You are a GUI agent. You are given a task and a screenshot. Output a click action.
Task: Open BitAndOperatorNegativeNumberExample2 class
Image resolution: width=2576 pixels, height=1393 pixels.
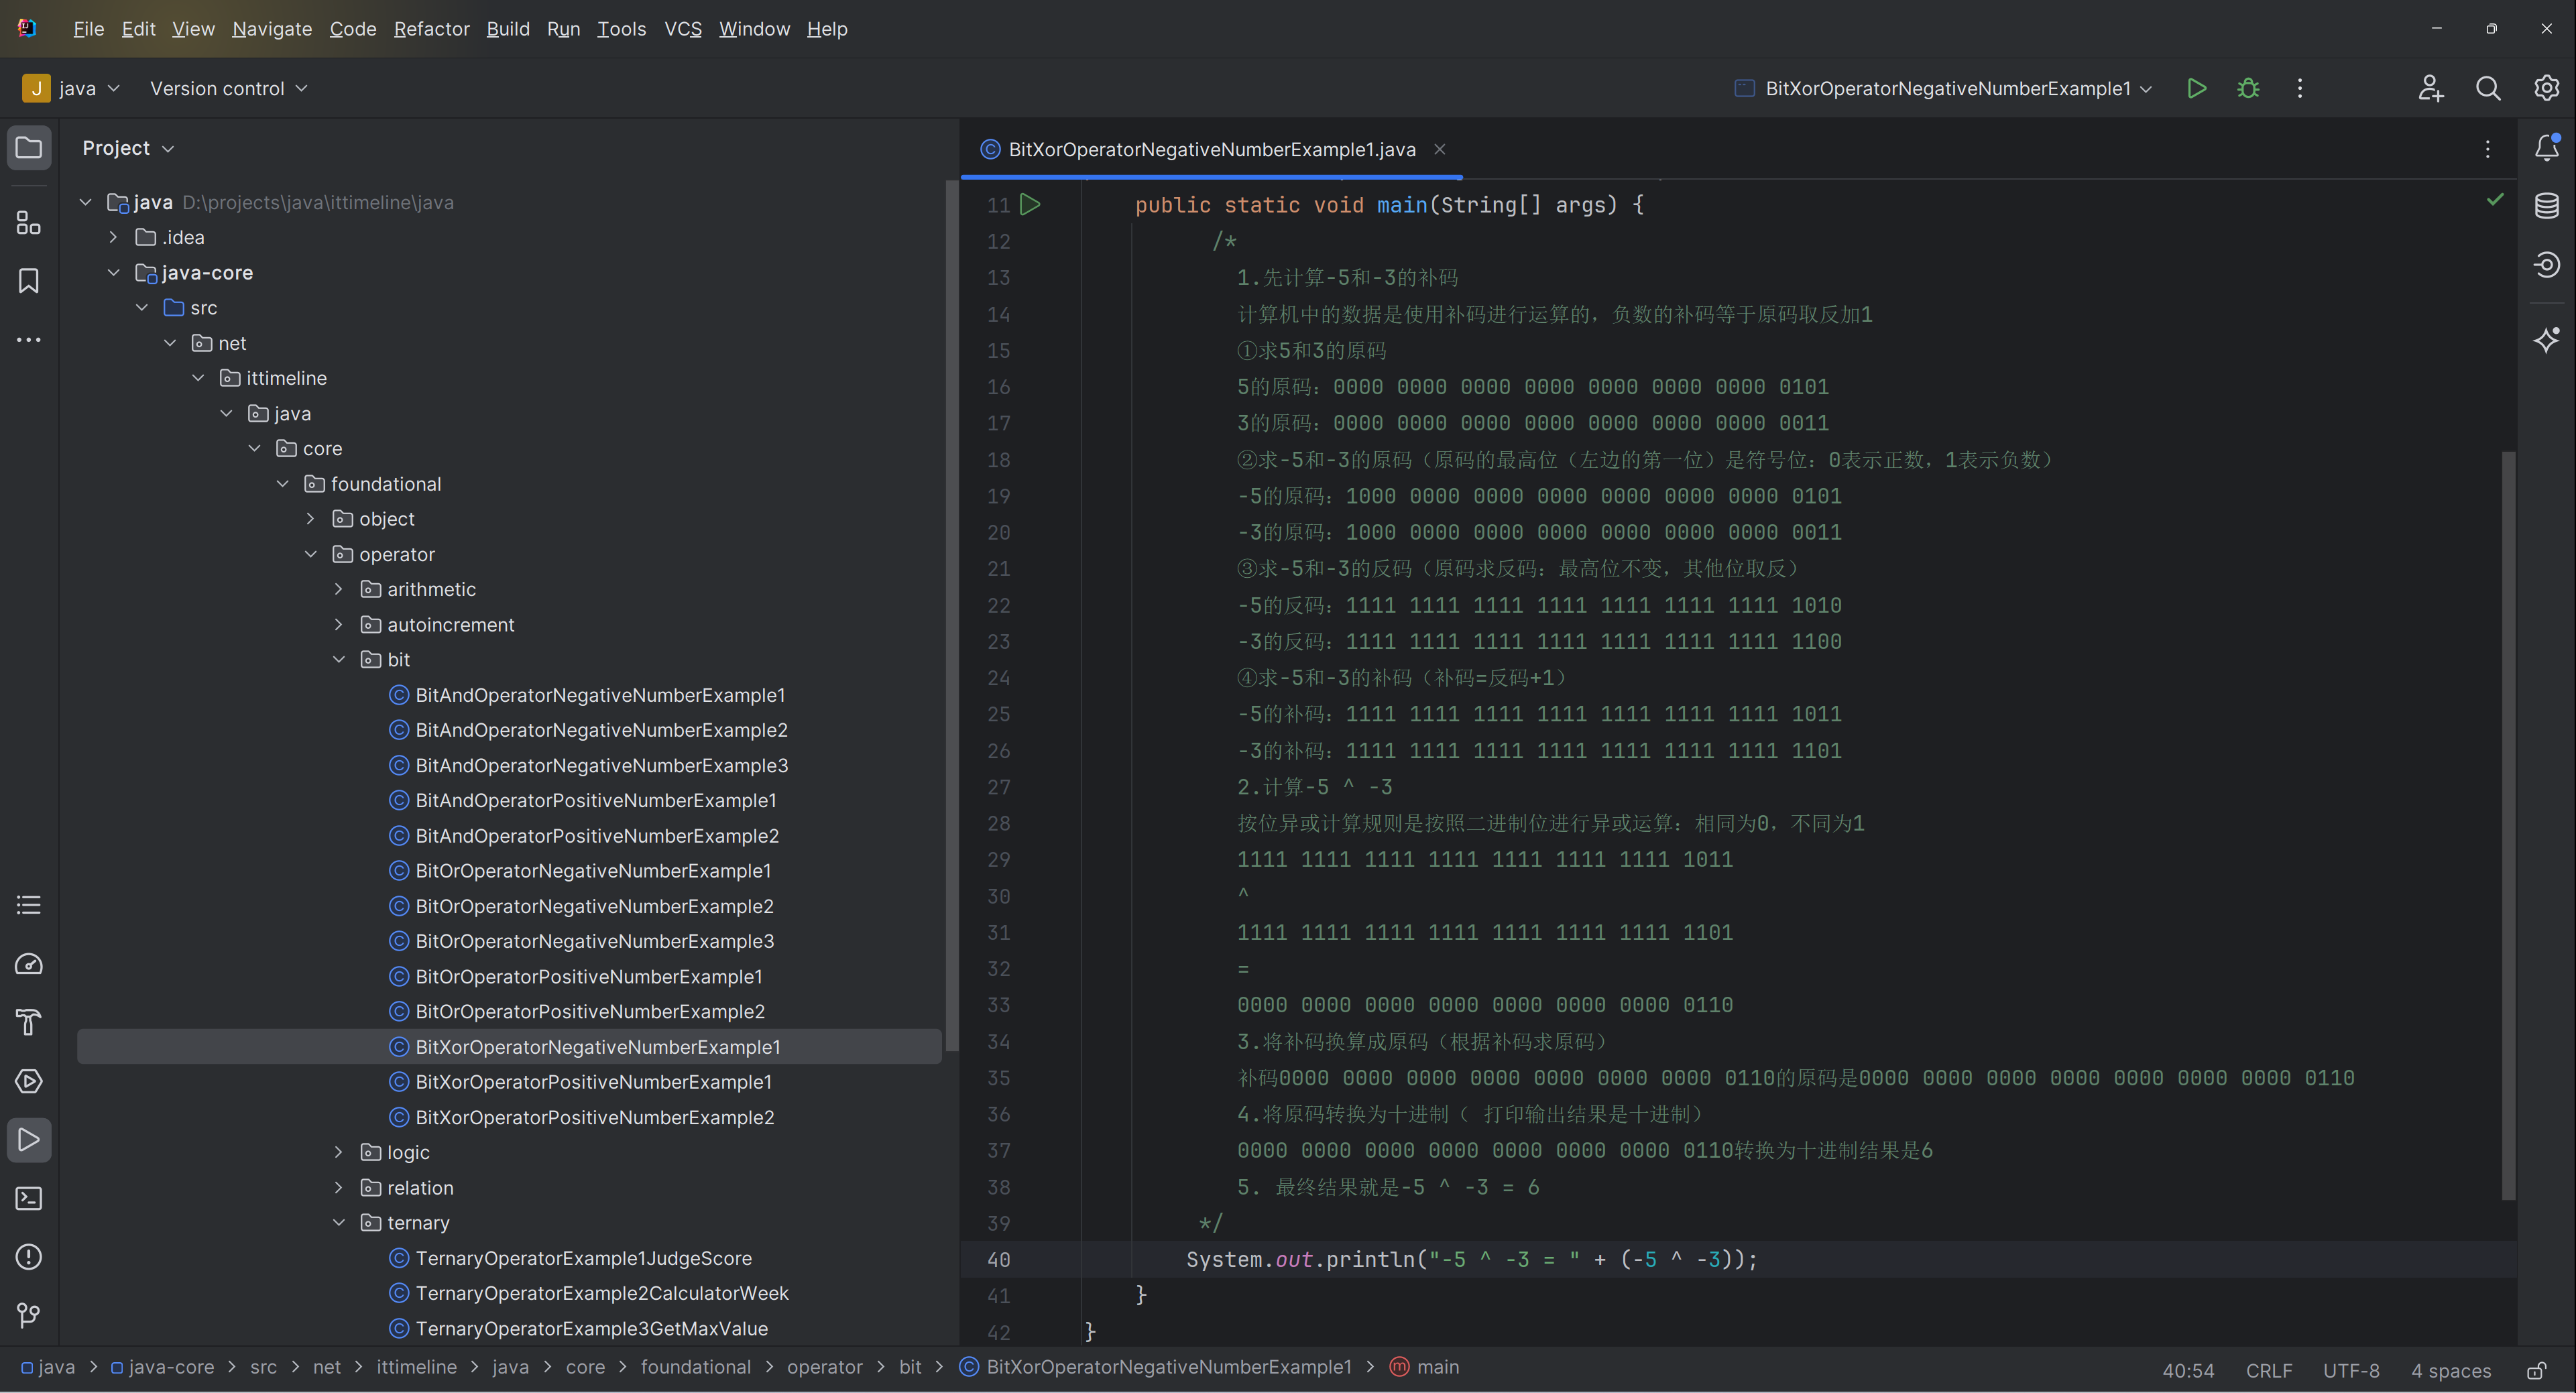click(601, 730)
